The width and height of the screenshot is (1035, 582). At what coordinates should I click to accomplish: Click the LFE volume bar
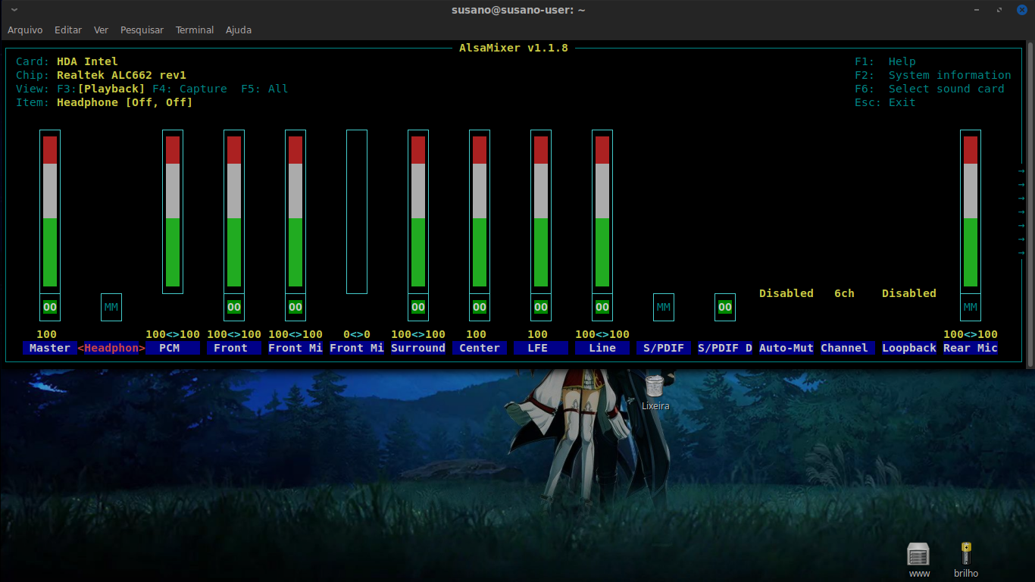(541, 211)
